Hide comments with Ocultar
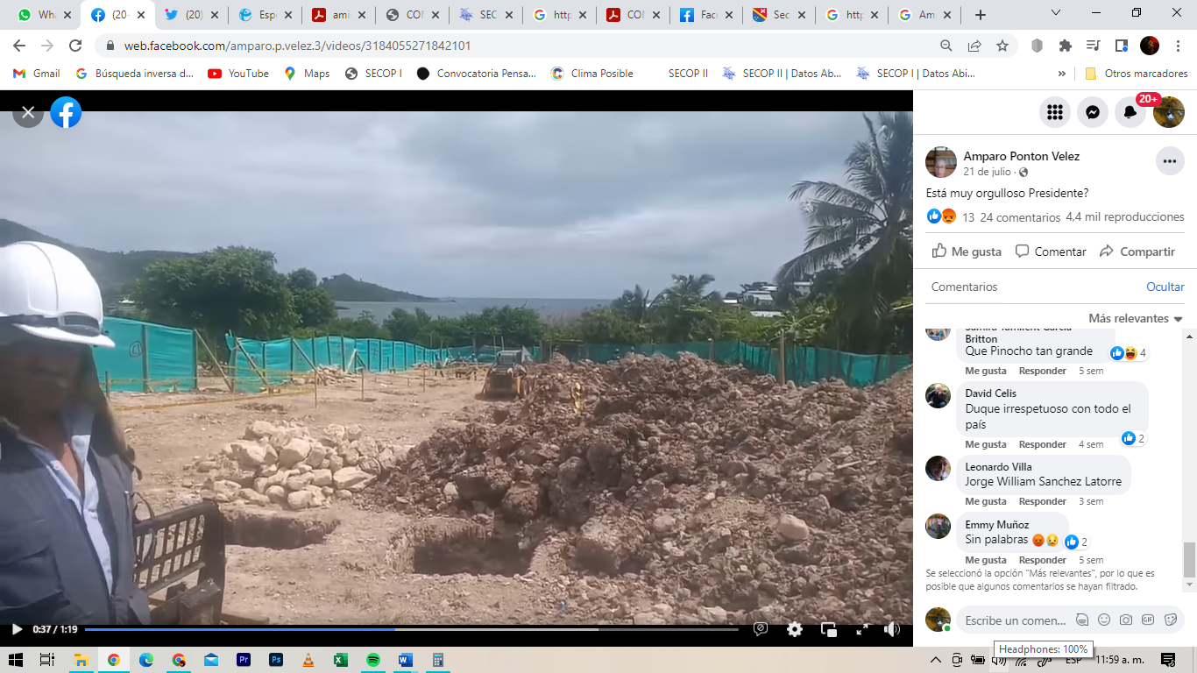The height and width of the screenshot is (673, 1197). click(1165, 287)
